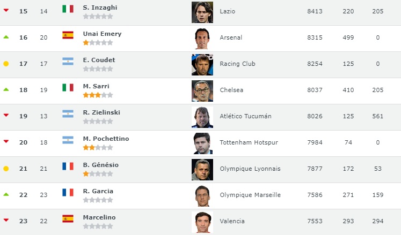Click the photo of M. Sarri
The image size is (401, 235).
pyautogui.click(x=202, y=91)
